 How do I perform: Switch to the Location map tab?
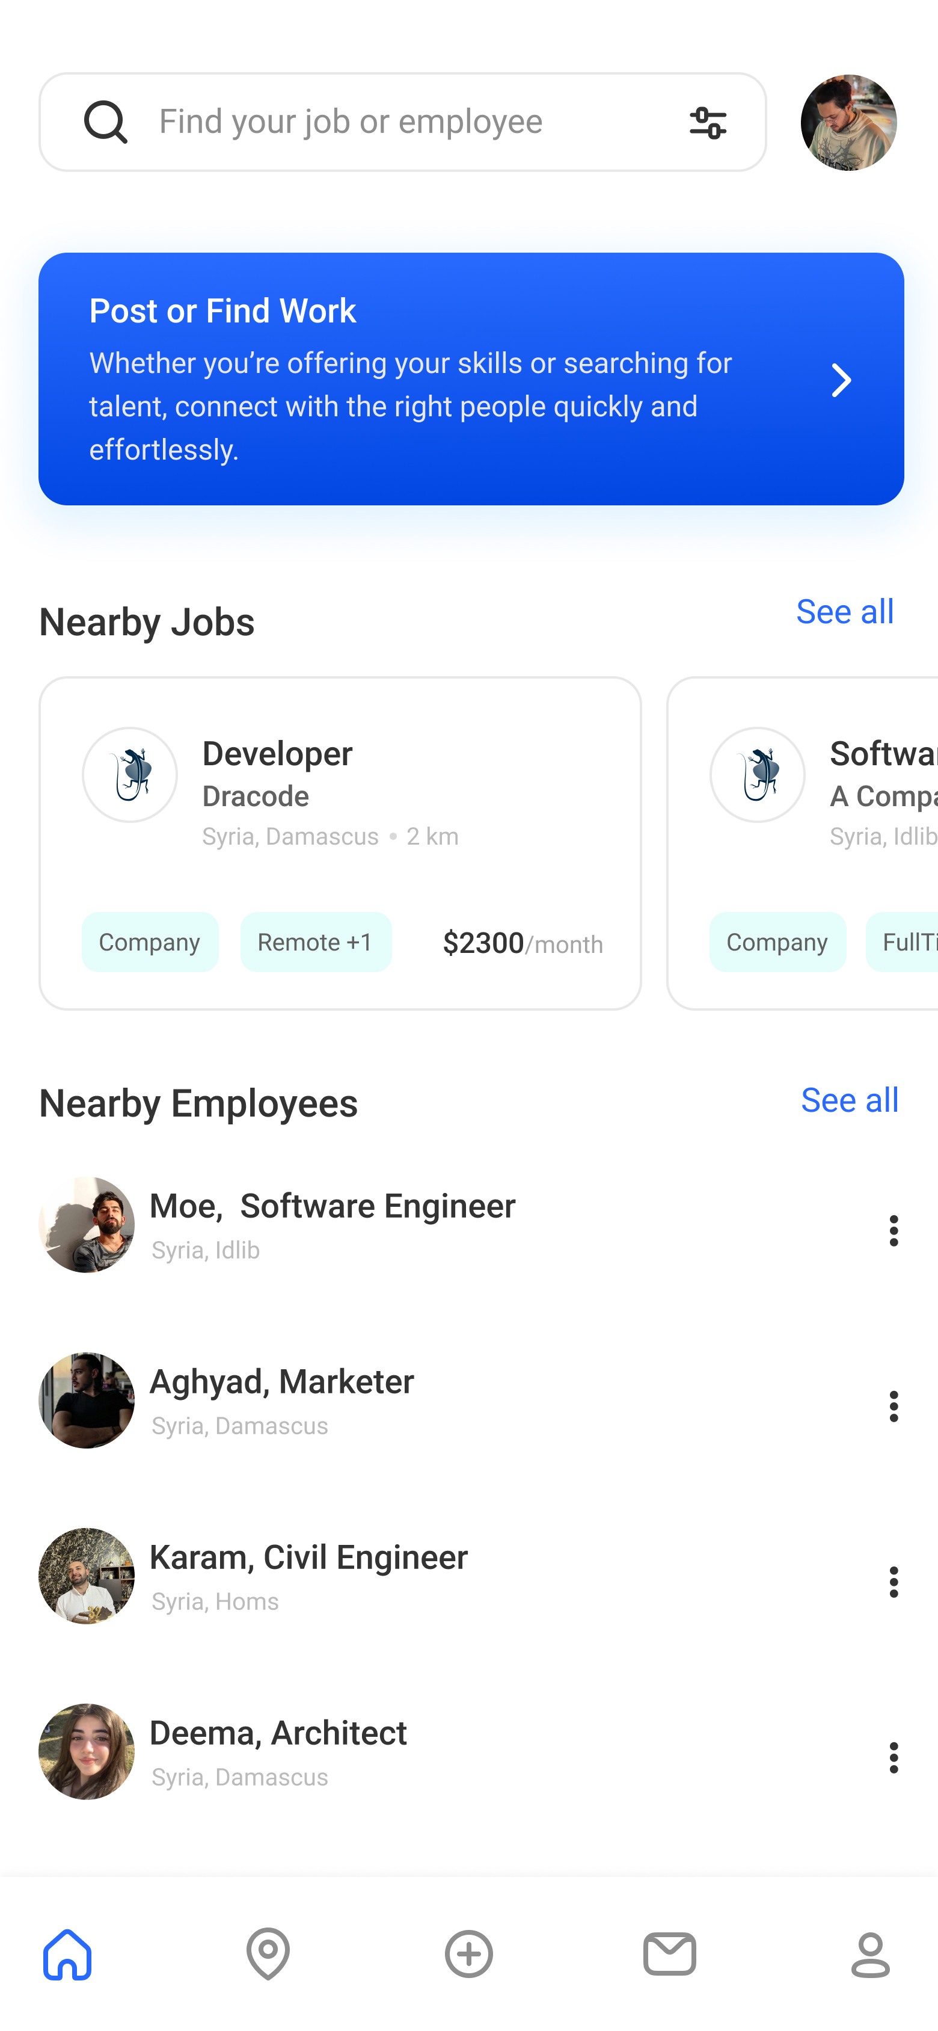[x=268, y=1954]
